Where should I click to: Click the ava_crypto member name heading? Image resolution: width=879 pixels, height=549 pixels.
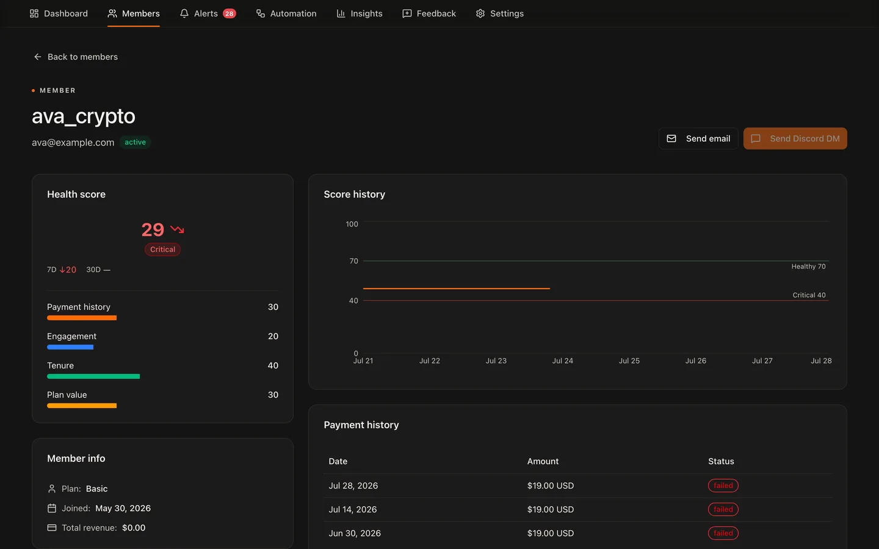point(84,116)
